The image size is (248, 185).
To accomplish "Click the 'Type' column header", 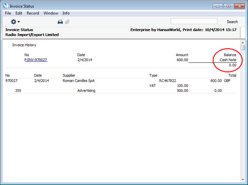I will (153, 76).
